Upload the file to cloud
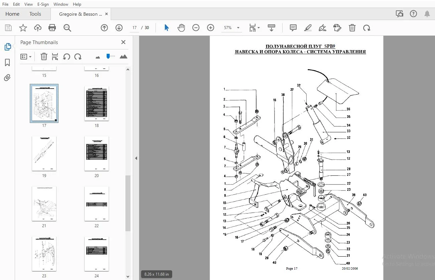Image resolution: width=435 pixels, height=280 pixels. pos(38,28)
